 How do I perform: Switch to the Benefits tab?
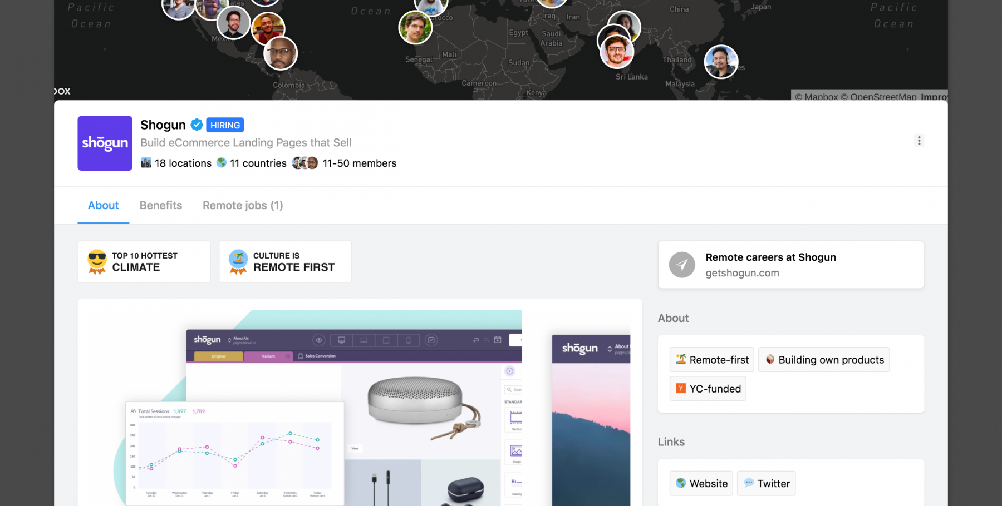160,205
